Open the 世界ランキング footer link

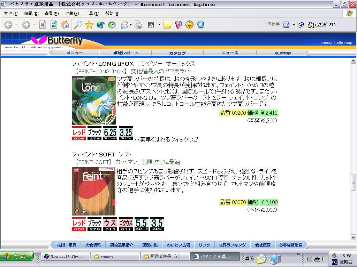pos(232,245)
